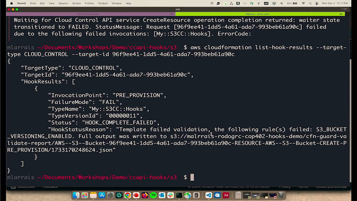Open the Help menu
Viewport: 357px width, 201px height.
pos(128,3)
